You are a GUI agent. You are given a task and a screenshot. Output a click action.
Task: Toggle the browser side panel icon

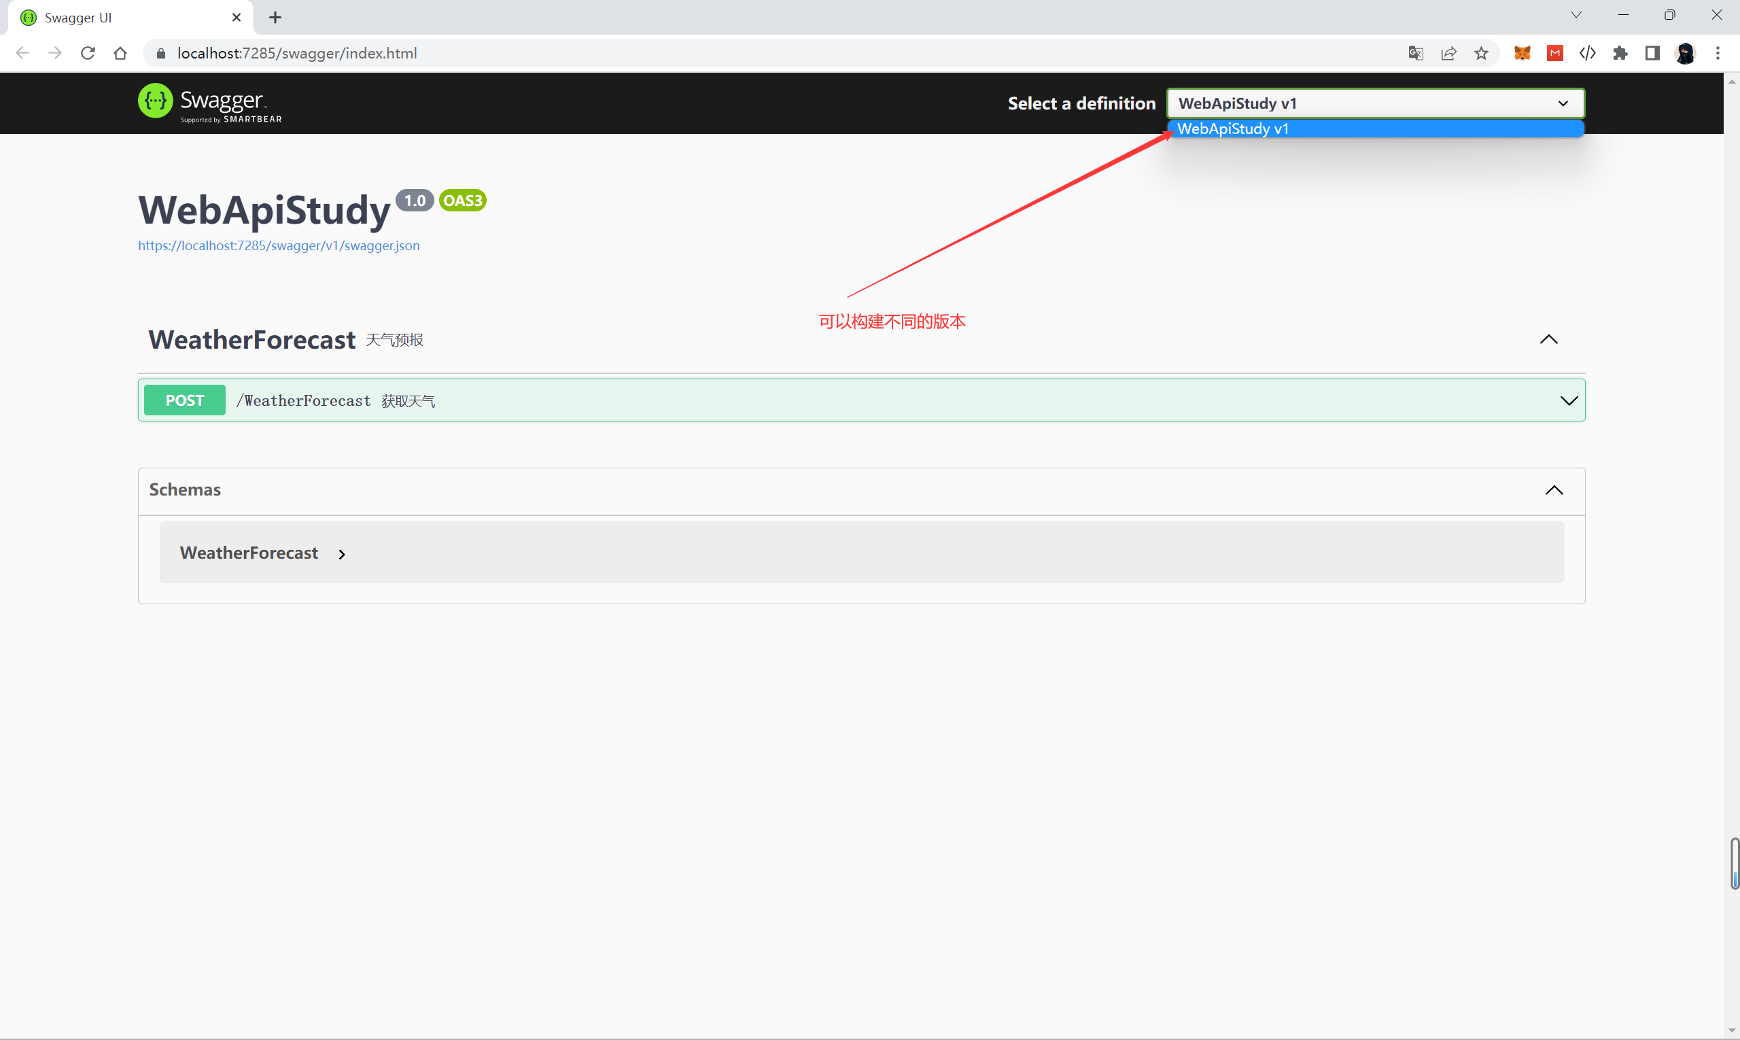click(x=1652, y=53)
